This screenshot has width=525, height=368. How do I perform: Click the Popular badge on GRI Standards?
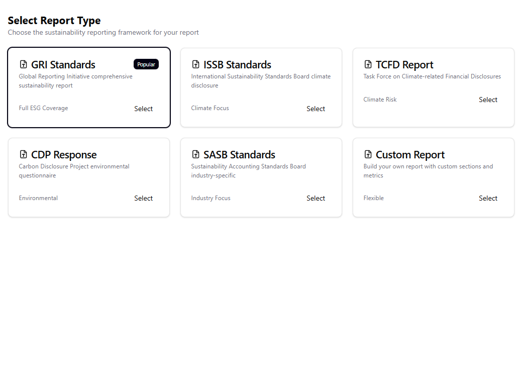(x=146, y=64)
